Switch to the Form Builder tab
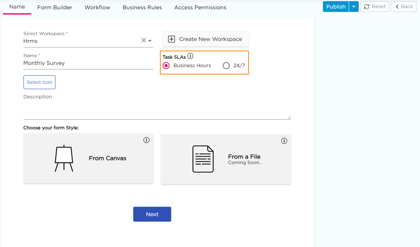Image resolution: width=420 pixels, height=247 pixels. [55, 7]
